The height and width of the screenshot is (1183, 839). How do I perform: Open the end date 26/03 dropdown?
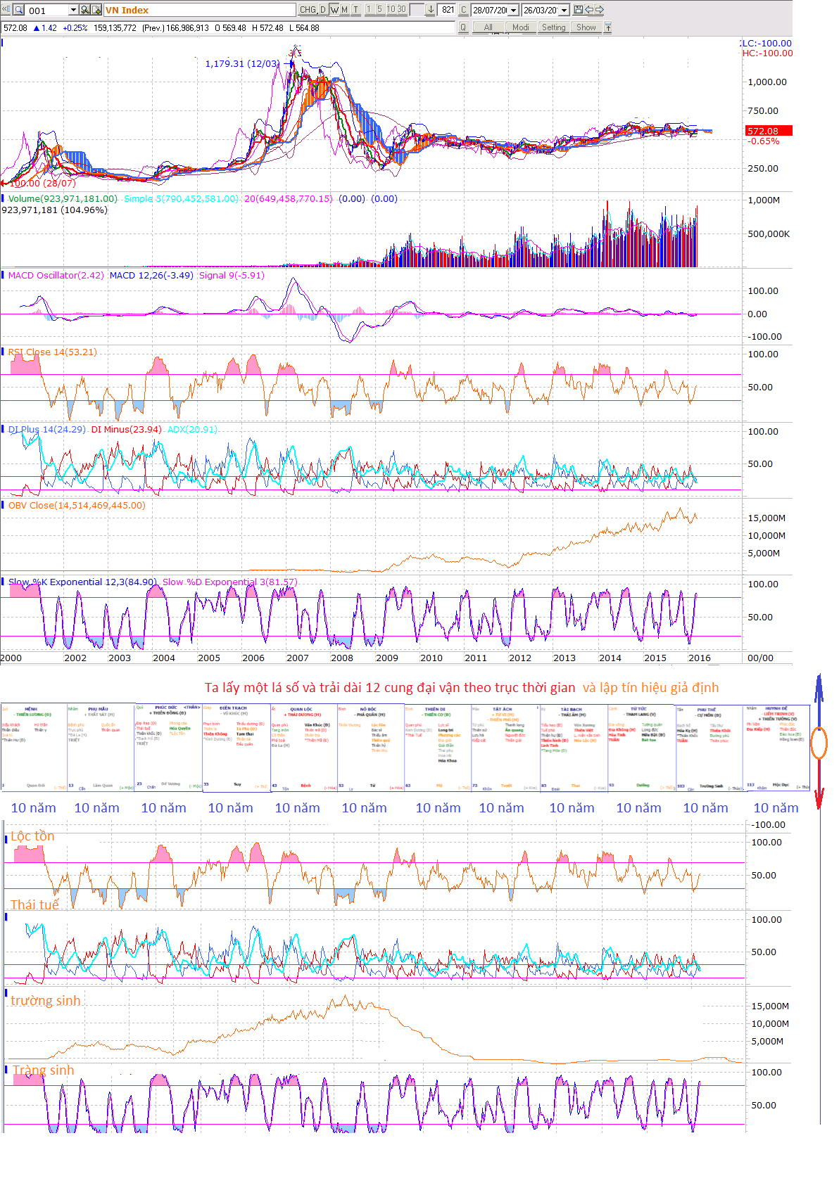pos(564,11)
